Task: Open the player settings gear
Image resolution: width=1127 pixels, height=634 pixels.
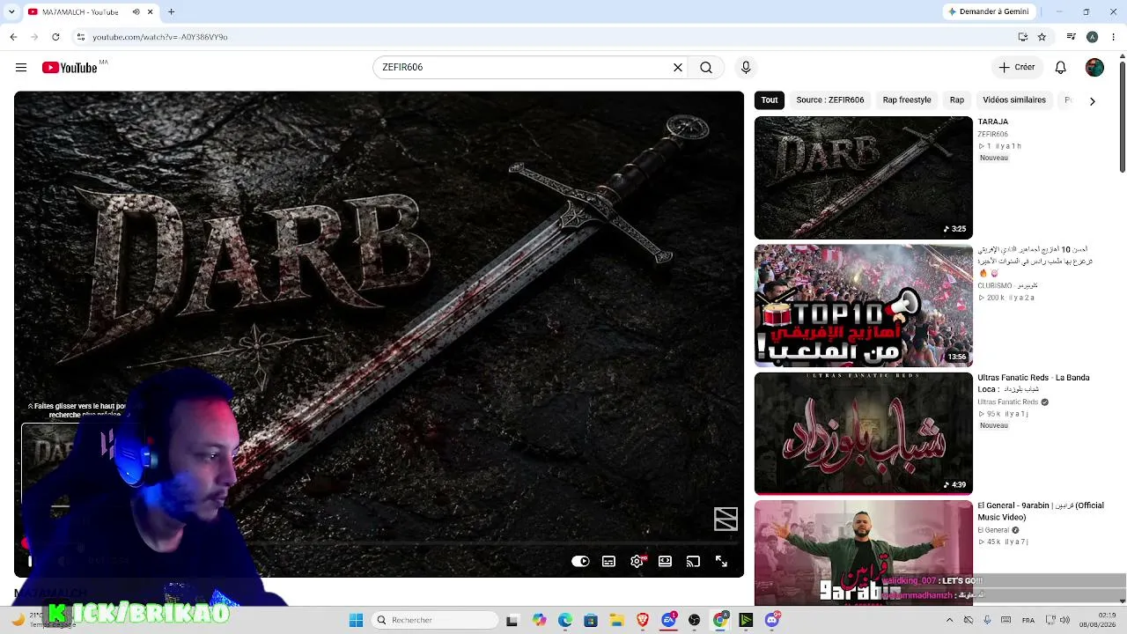Action: pyautogui.click(x=637, y=562)
